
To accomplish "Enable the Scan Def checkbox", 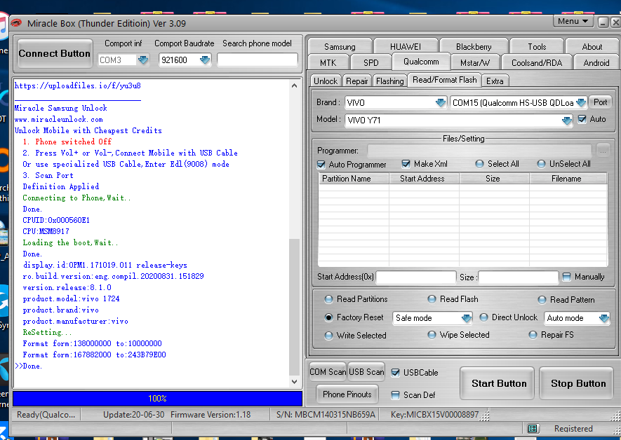I will (x=395, y=395).
